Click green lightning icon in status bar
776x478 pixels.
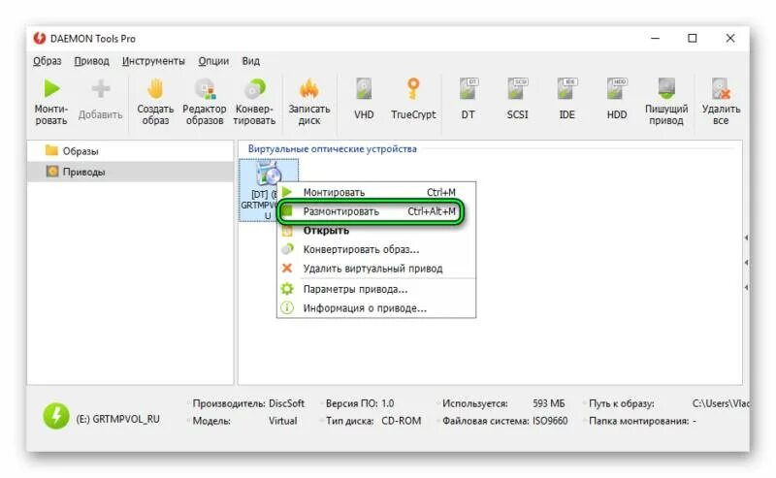(x=56, y=415)
